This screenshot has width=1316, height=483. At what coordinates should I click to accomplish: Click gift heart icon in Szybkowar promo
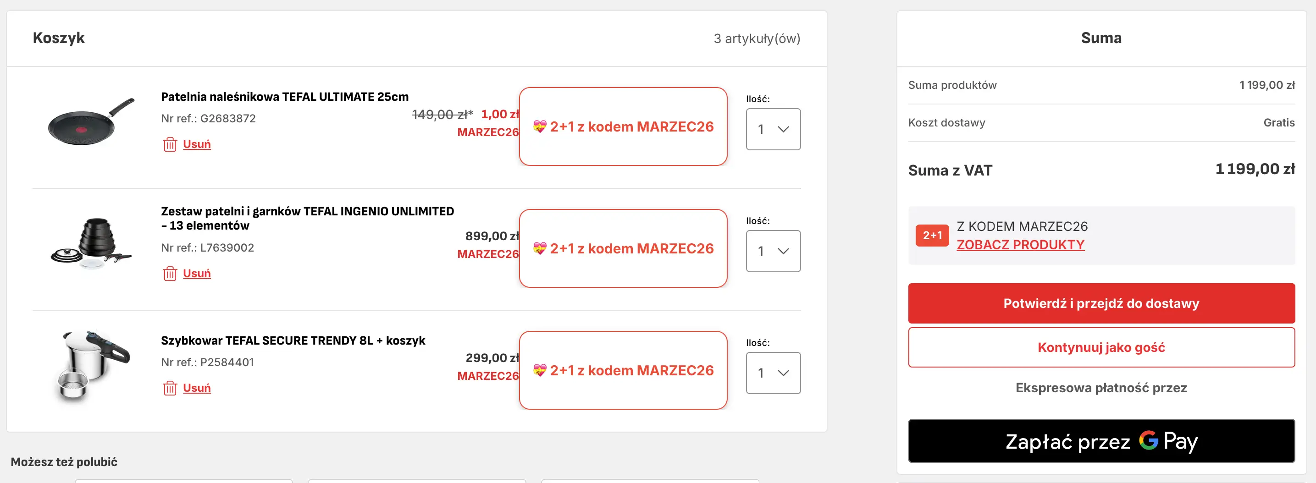pos(540,370)
